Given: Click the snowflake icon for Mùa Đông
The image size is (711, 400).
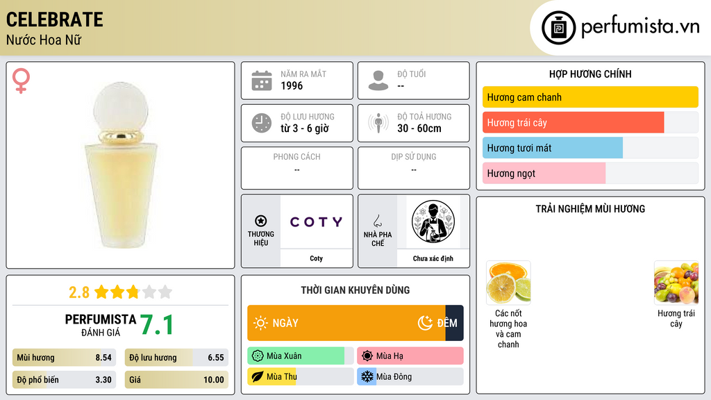Looking at the screenshot, I should [x=367, y=376].
